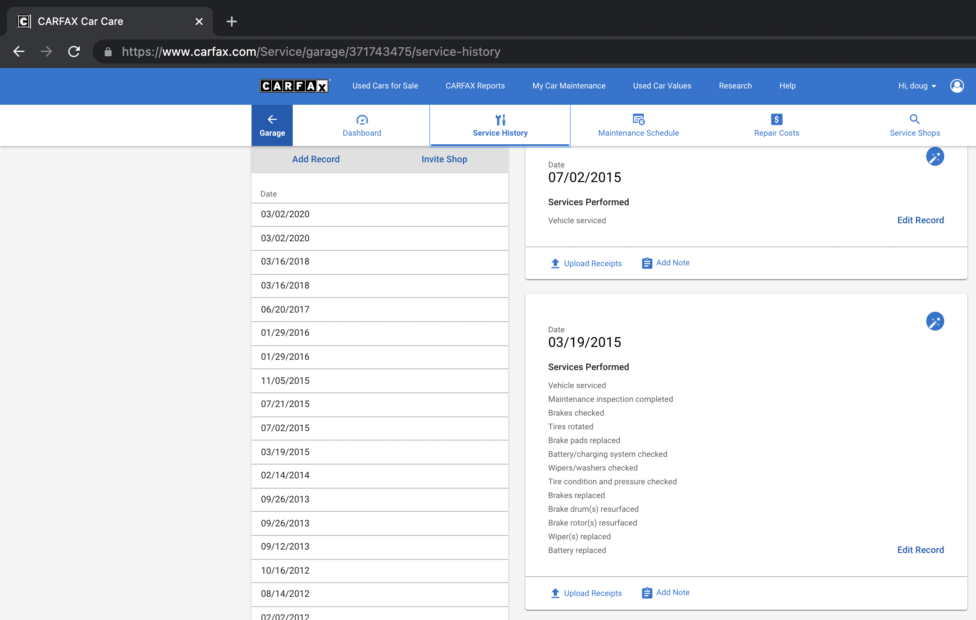This screenshot has width=976, height=620.
Task: Add Note to the 07/02/2015 record
Action: 666,263
